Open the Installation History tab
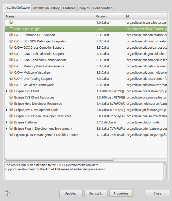The height and width of the screenshot is (201, 172). click(46, 8)
